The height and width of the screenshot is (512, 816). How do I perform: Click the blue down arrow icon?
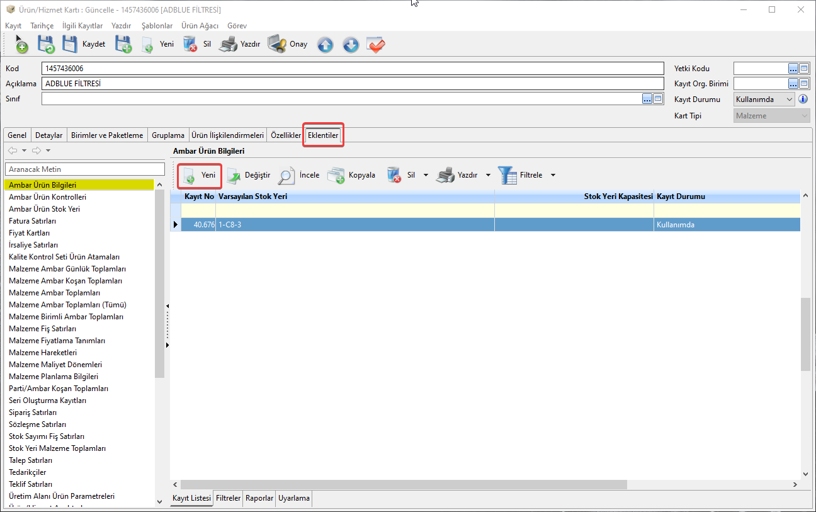coord(351,45)
